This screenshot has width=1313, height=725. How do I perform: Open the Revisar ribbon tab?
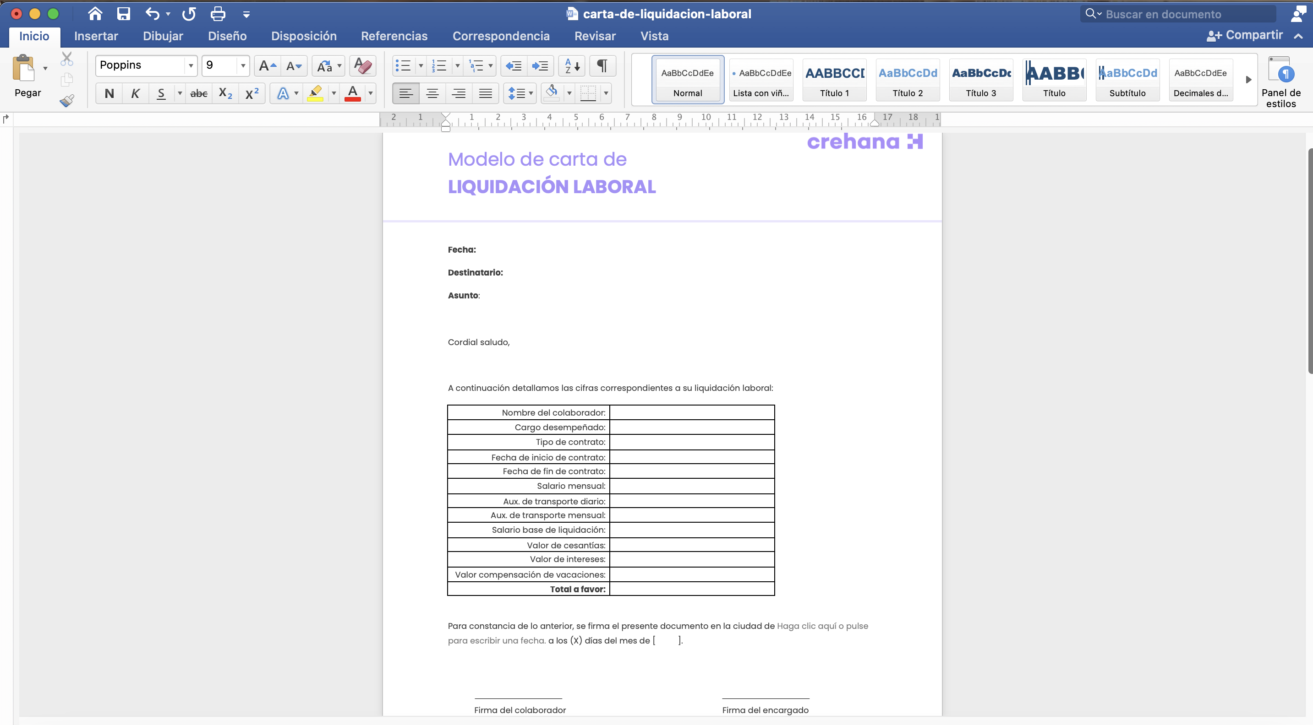click(x=594, y=36)
